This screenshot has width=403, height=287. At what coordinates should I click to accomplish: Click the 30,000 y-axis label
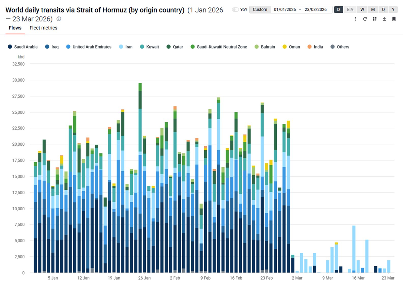(x=18, y=80)
